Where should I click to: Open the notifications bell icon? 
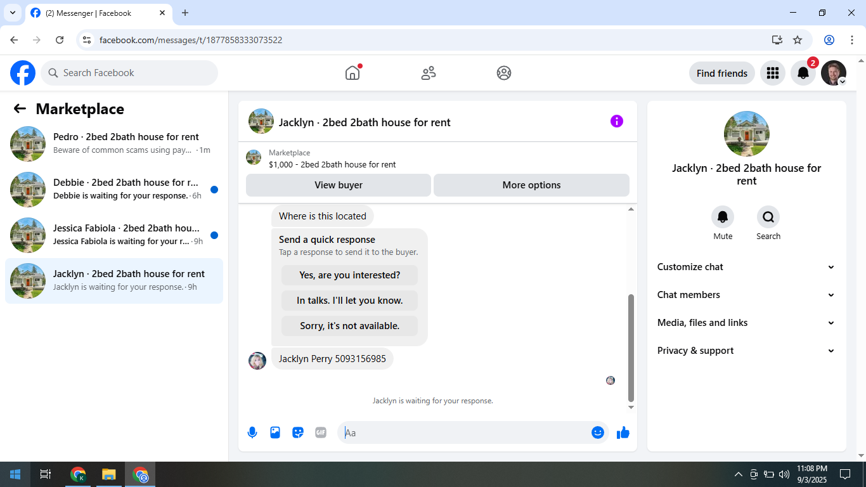pyautogui.click(x=803, y=73)
